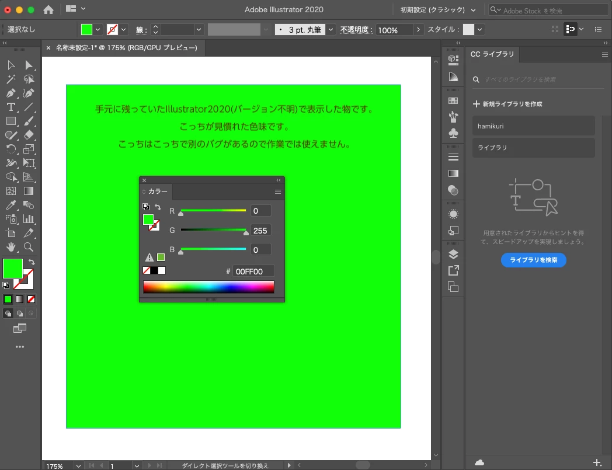Set toolbar paint mode to Gradient
Screen dimensions: 612x470
(19, 300)
